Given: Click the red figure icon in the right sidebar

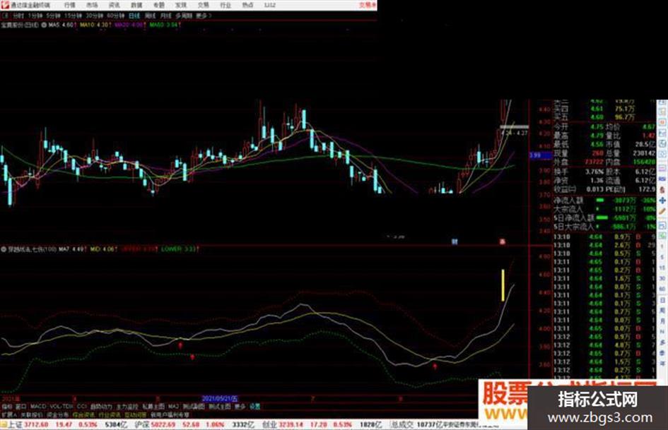Looking at the screenshot, I should [x=662, y=189].
